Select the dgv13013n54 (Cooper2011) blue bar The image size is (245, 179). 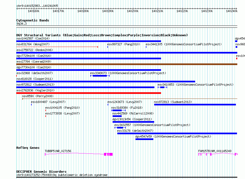pyautogui.click(x=133, y=122)
